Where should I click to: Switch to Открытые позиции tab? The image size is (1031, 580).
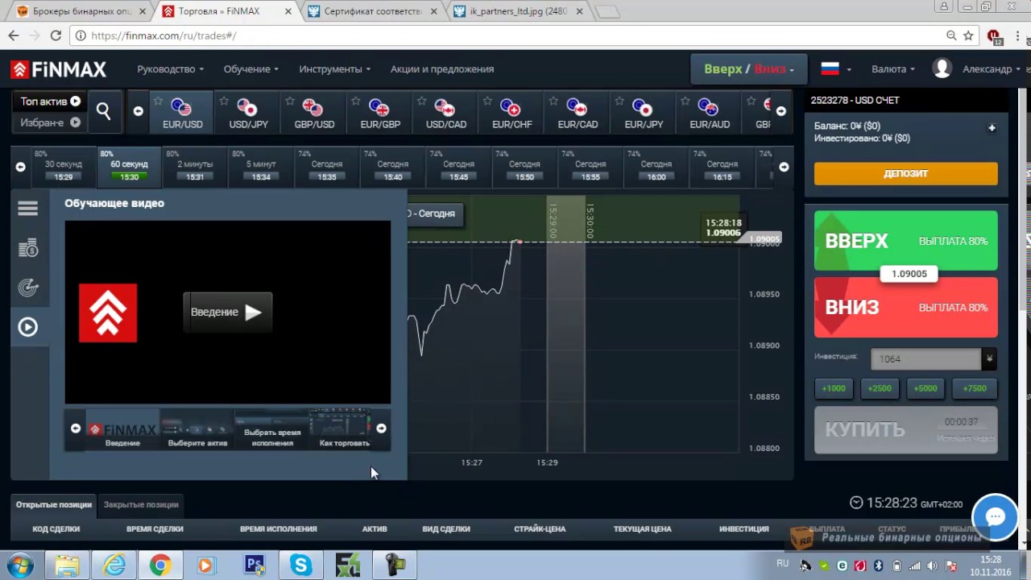(54, 504)
